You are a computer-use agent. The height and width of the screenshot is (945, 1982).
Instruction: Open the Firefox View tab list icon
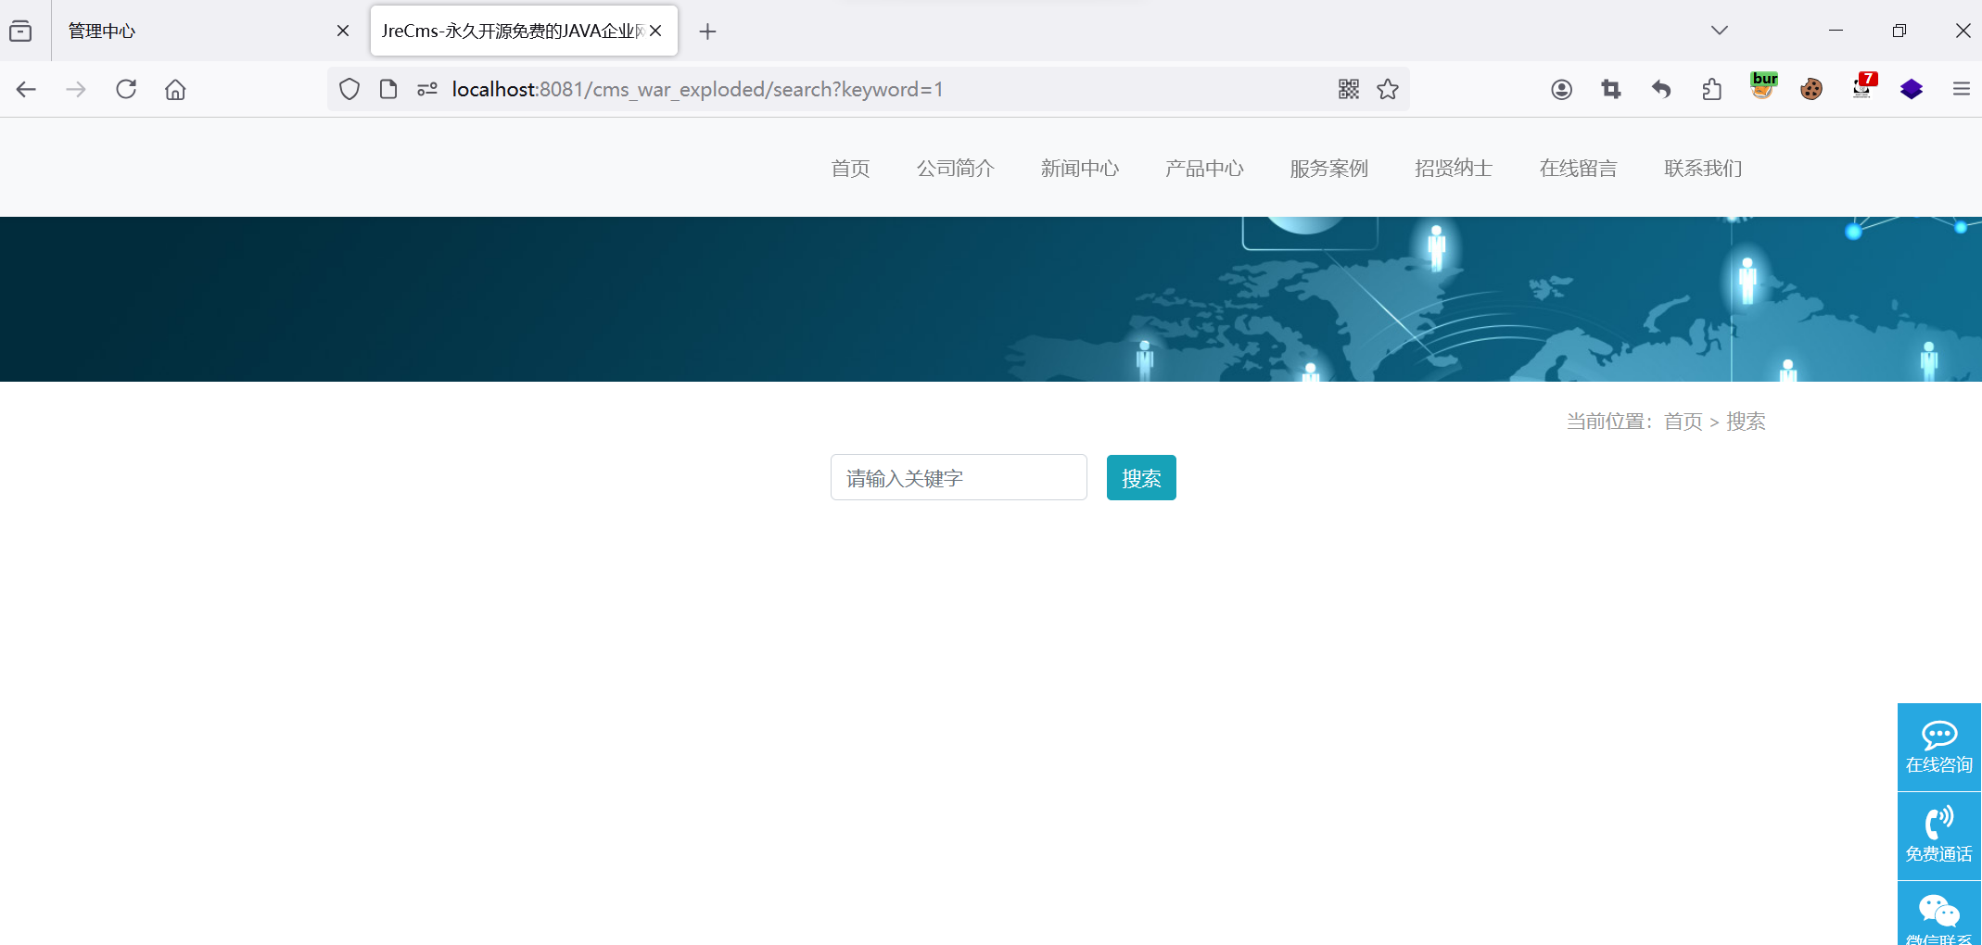click(x=20, y=31)
